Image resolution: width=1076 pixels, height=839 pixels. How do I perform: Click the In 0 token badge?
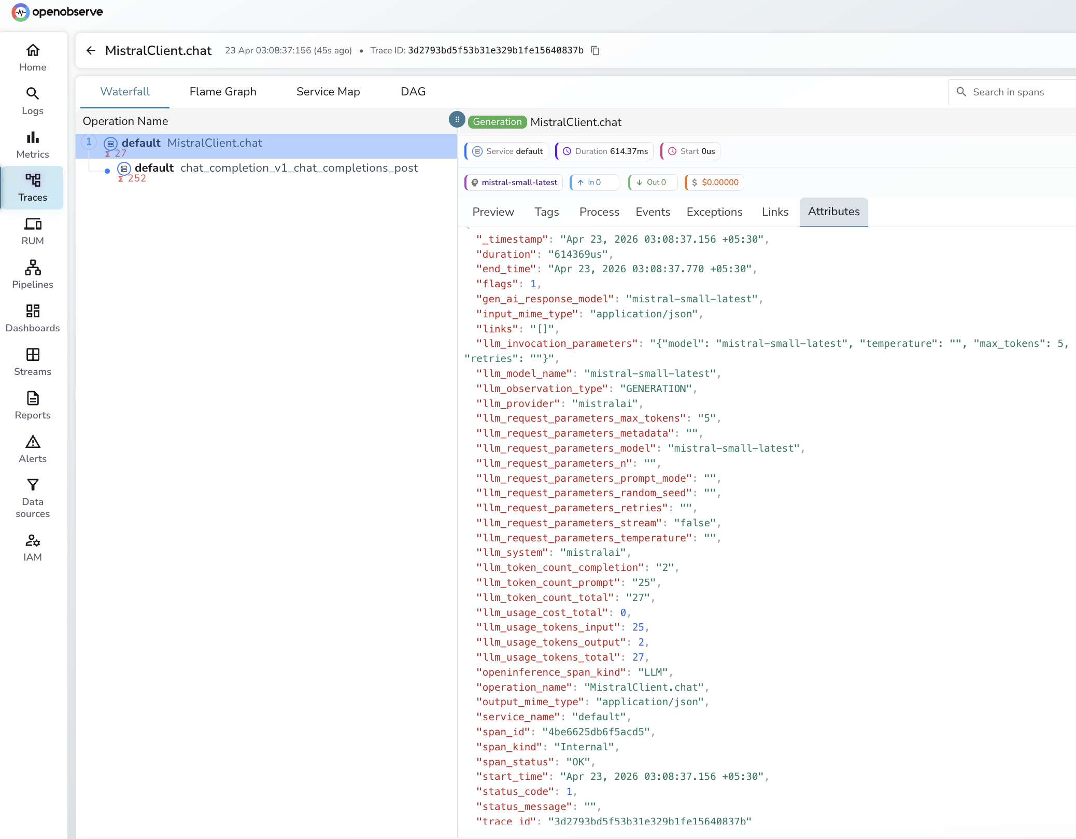(593, 182)
